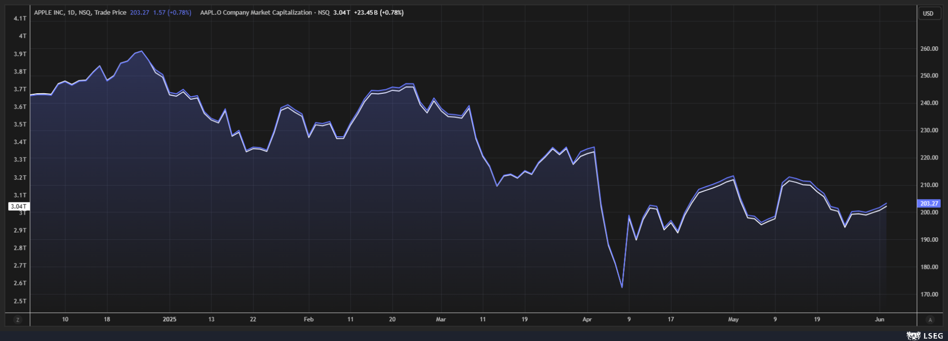Click the 2.5T label on the market cap axis
948x341 pixels.
(20, 301)
